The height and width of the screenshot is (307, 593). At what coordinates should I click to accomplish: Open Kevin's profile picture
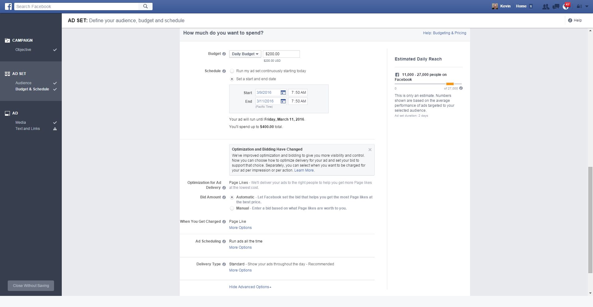click(x=495, y=6)
